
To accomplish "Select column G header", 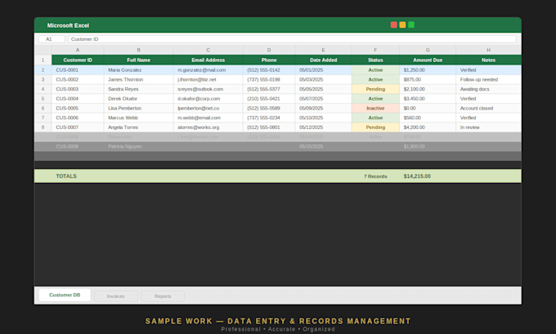I will coord(428,50).
